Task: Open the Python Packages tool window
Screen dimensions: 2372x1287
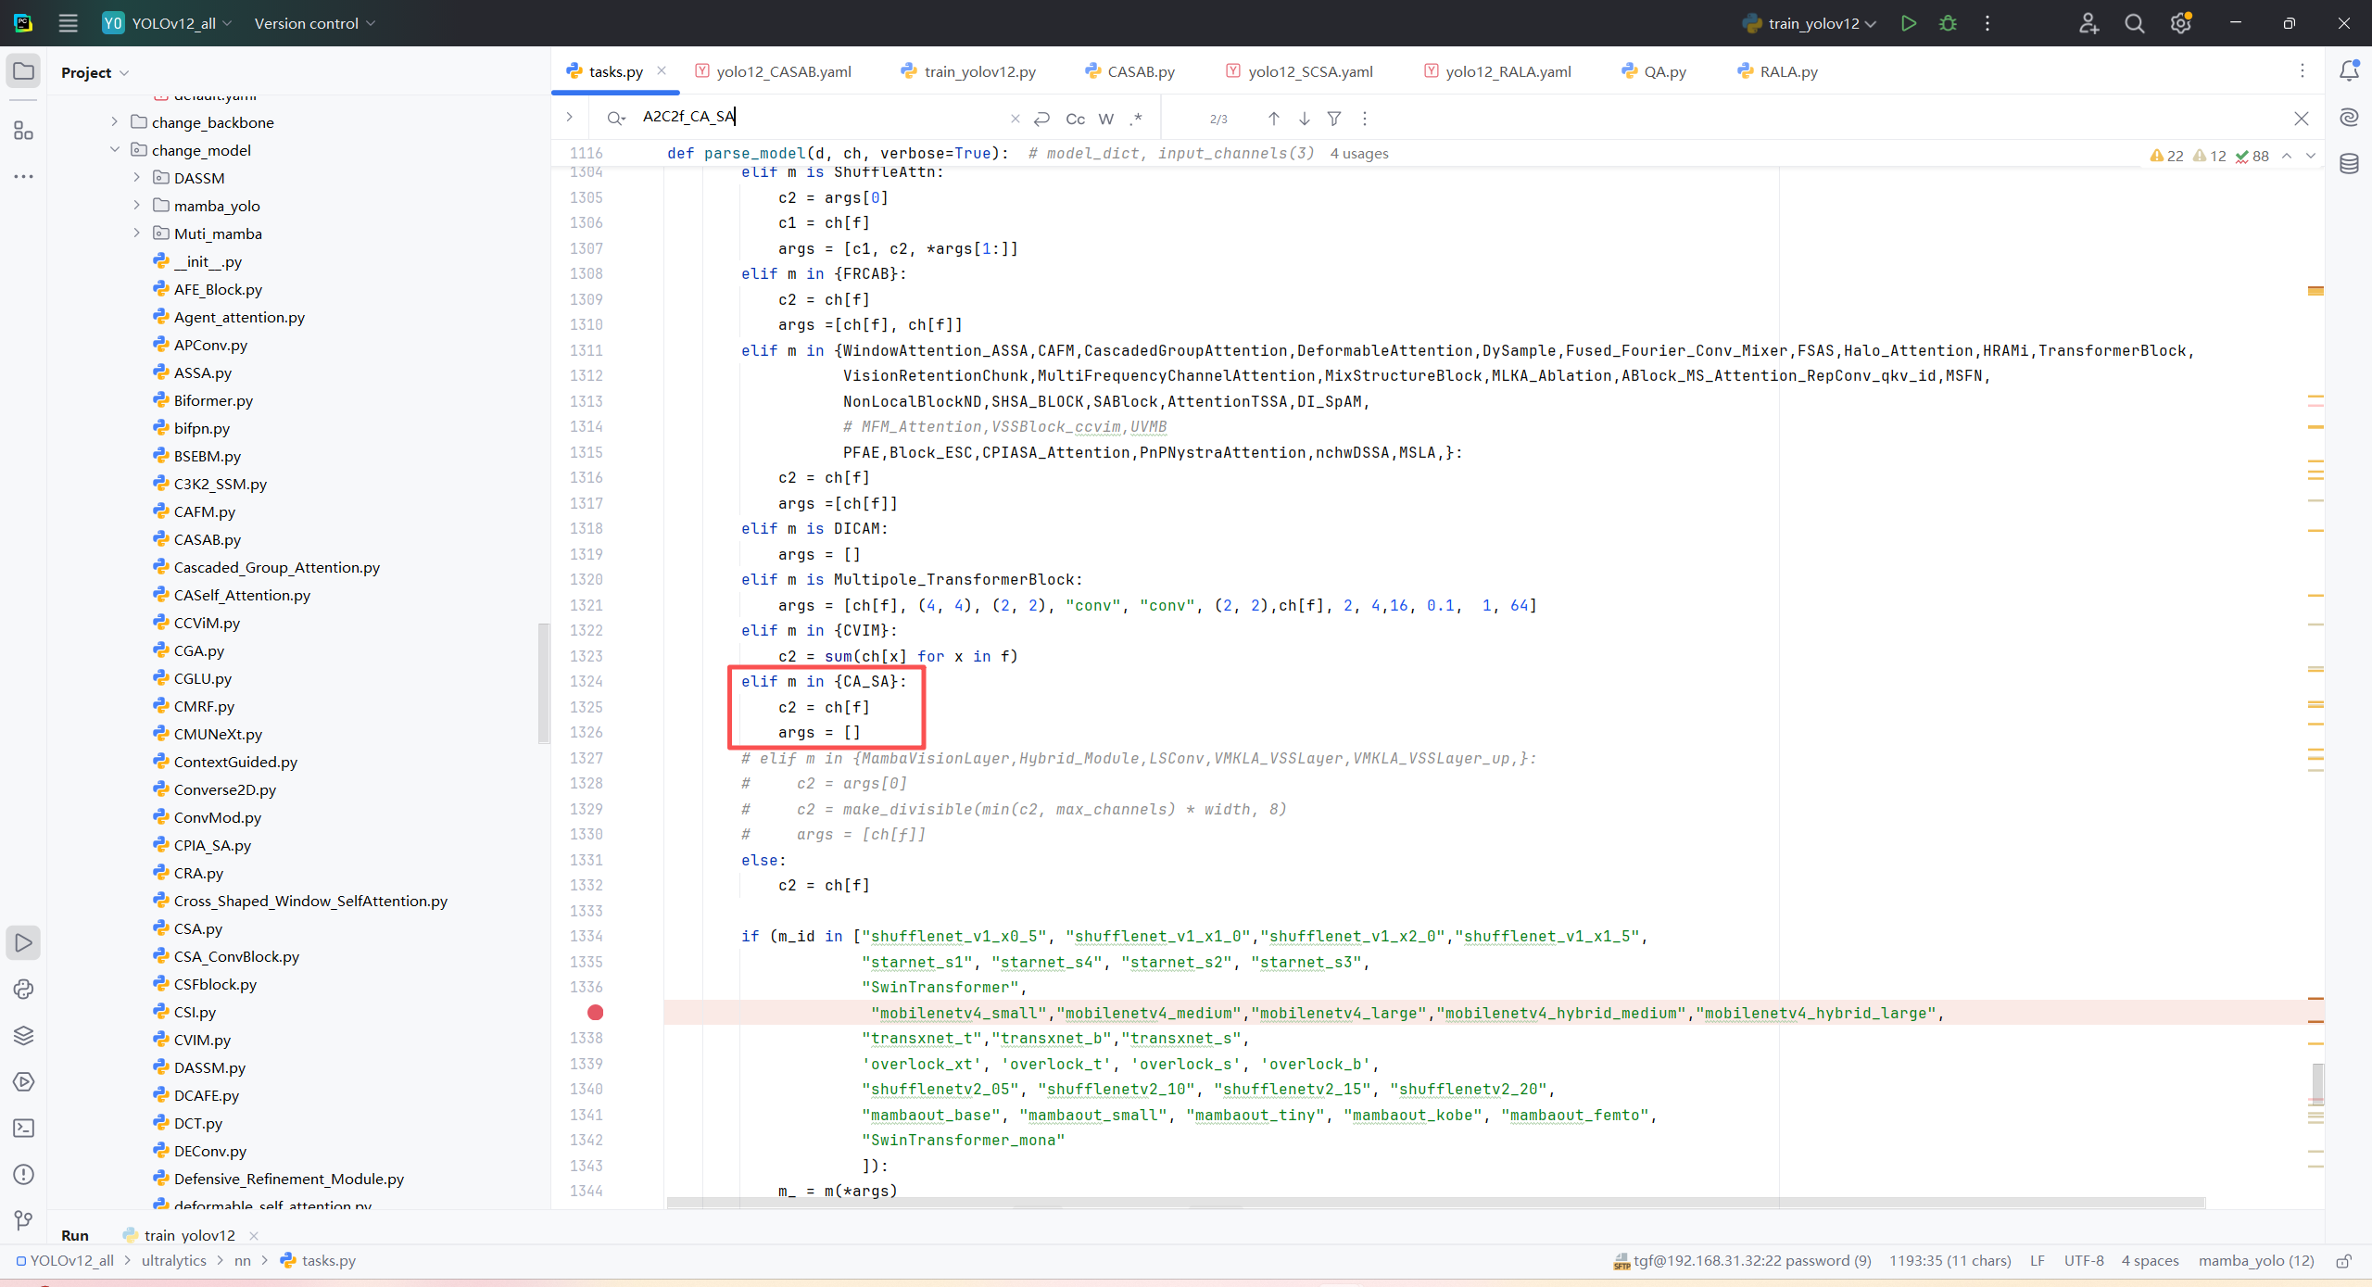Action: coord(23,1035)
